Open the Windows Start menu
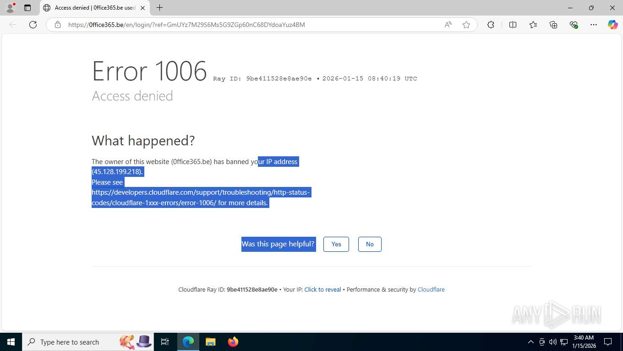 [x=11, y=342]
